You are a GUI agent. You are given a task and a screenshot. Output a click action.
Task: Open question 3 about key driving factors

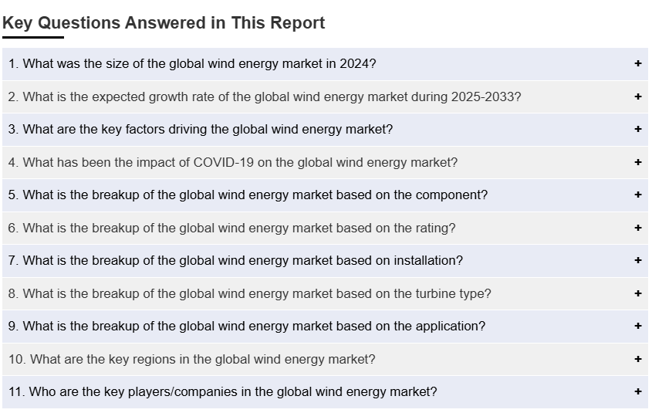click(x=201, y=130)
